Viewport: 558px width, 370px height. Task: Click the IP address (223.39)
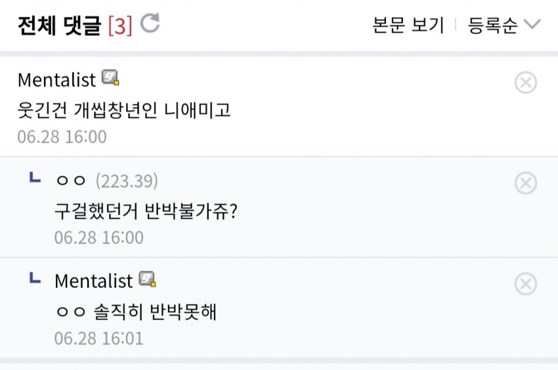coord(127,180)
